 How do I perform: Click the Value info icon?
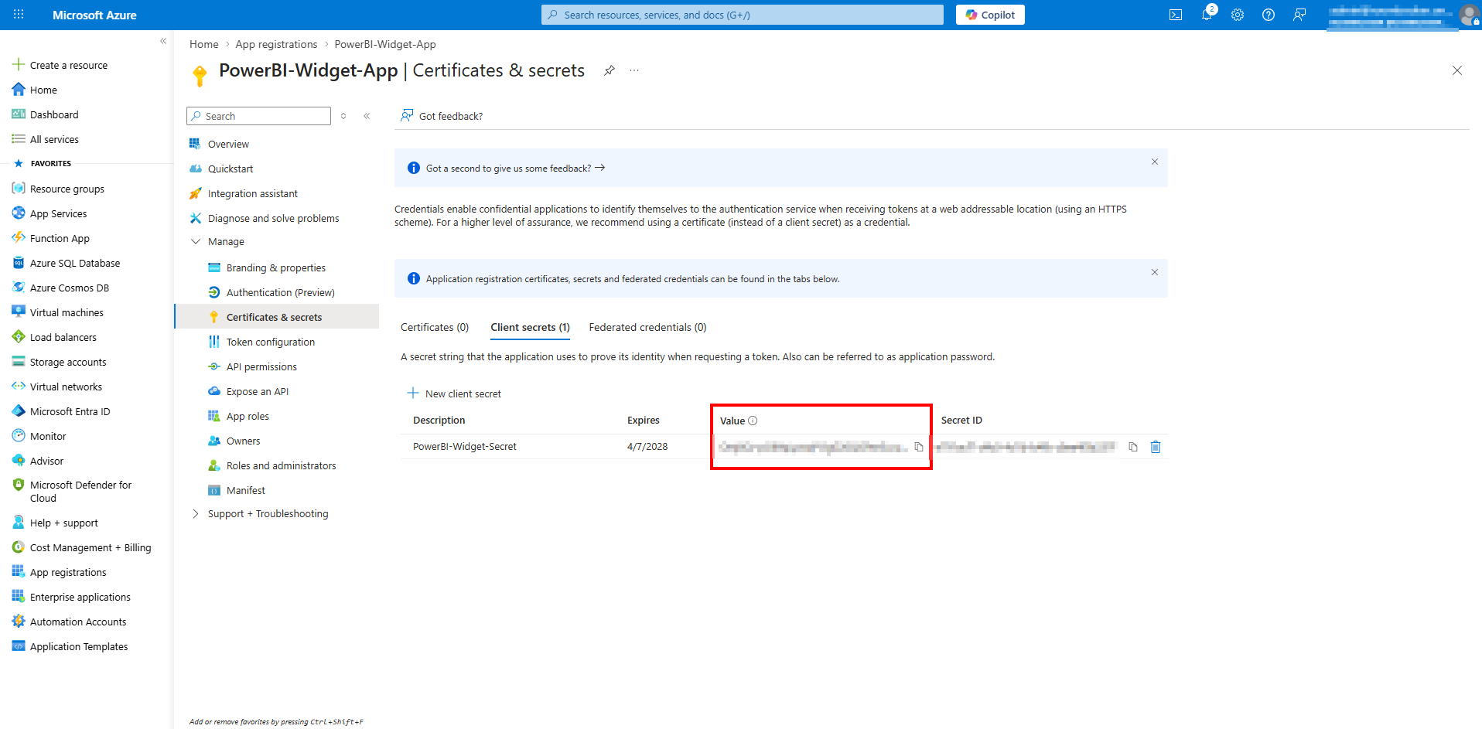tap(753, 421)
